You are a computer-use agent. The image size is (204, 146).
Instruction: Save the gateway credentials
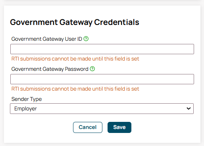(x=119, y=127)
